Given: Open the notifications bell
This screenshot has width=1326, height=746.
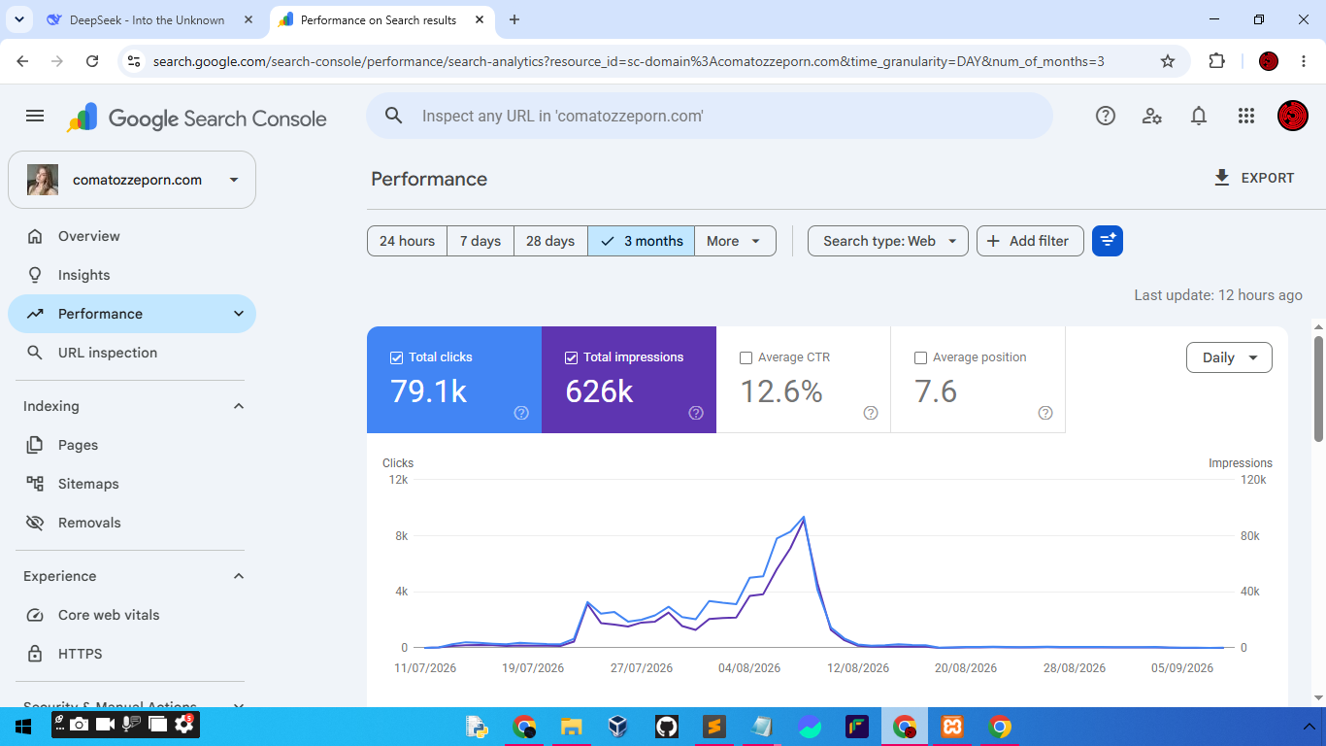Looking at the screenshot, I should point(1199,117).
